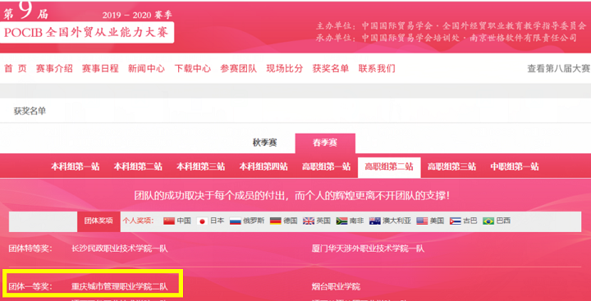Click the 团体特等奖 label
Screen dimensions: 591x301
point(30,249)
